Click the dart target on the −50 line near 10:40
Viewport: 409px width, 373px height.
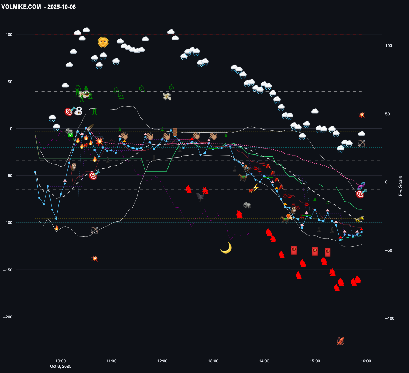94,175
